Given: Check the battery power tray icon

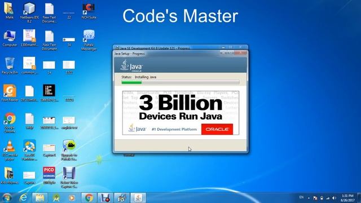Looking at the screenshot, I should click(x=322, y=198).
